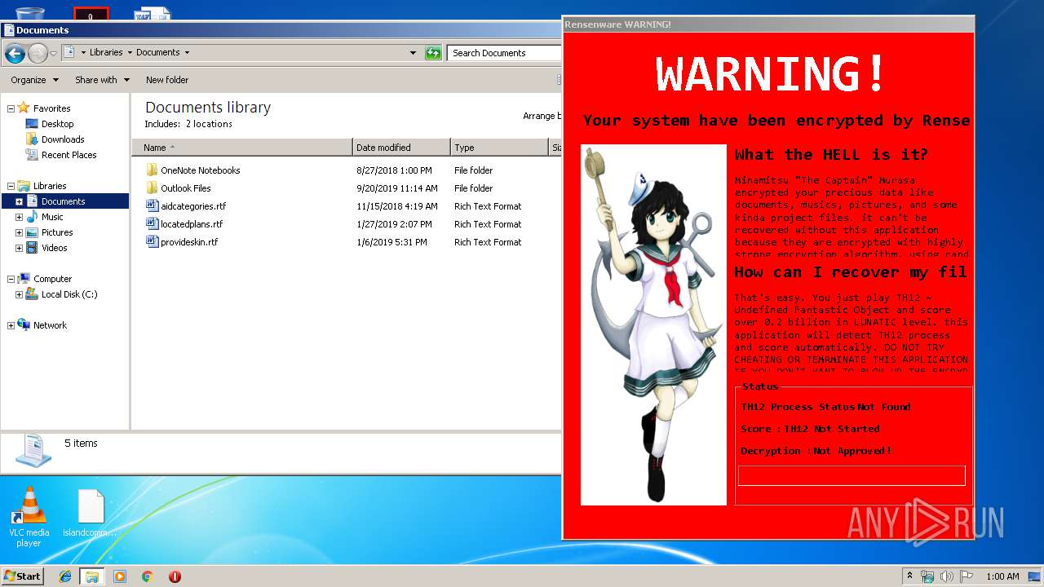
Task: Select Desktop under Favorites
Action: coord(57,124)
